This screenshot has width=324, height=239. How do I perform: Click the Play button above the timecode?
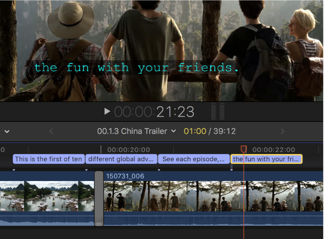(107, 111)
